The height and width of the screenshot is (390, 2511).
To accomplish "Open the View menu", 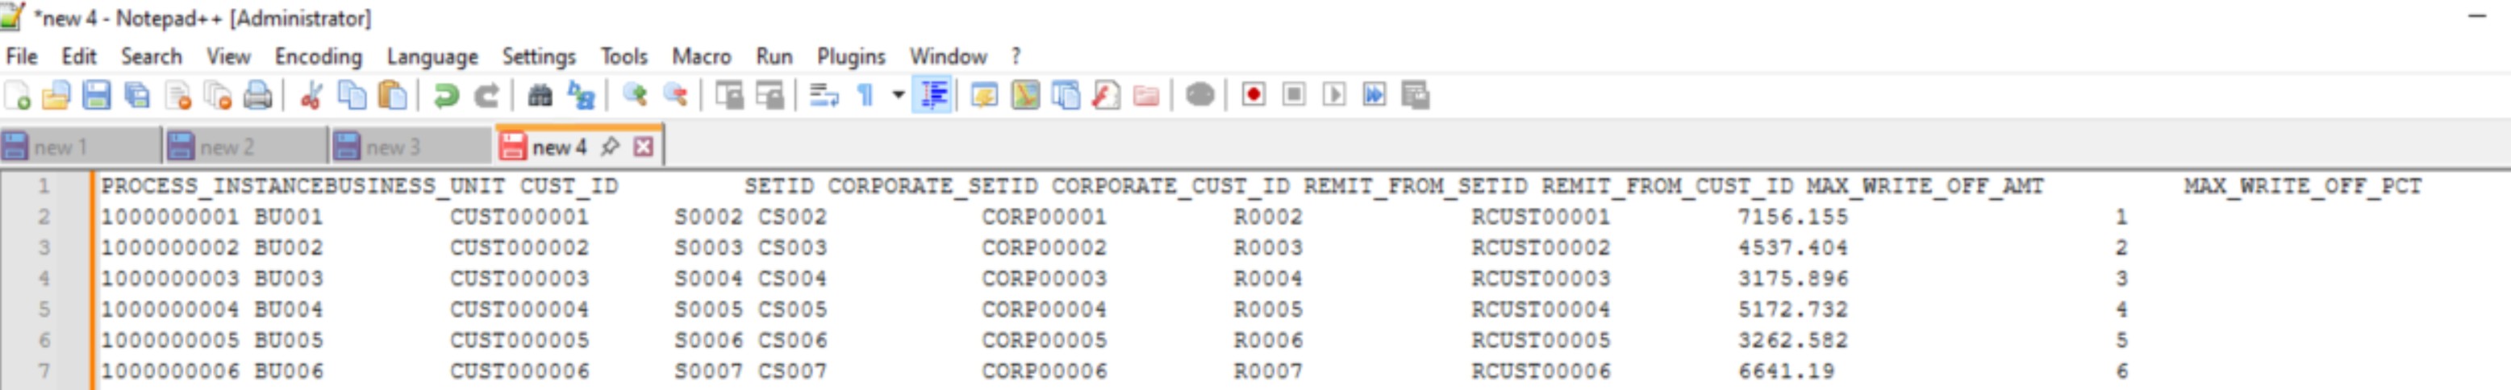I will click(228, 56).
